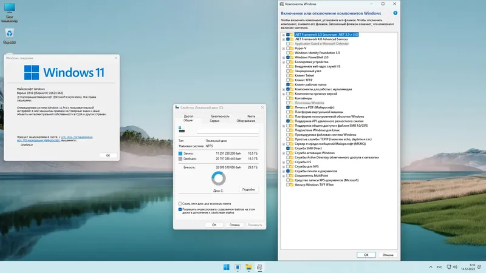Viewport: 486px width, 273px height.
Task: Expand .NET Framework 3.5 tree node
Action: [x=283, y=35]
